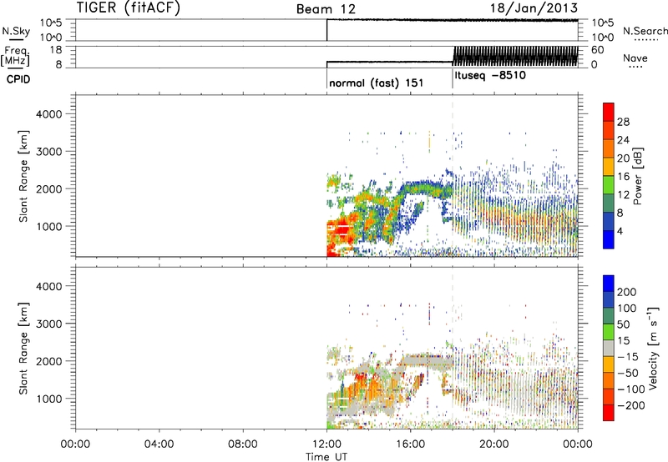Pick the blue top segment of Velocity colorbar
This screenshot has width=668, height=462.
pyautogui.click(x=609, y=284)
